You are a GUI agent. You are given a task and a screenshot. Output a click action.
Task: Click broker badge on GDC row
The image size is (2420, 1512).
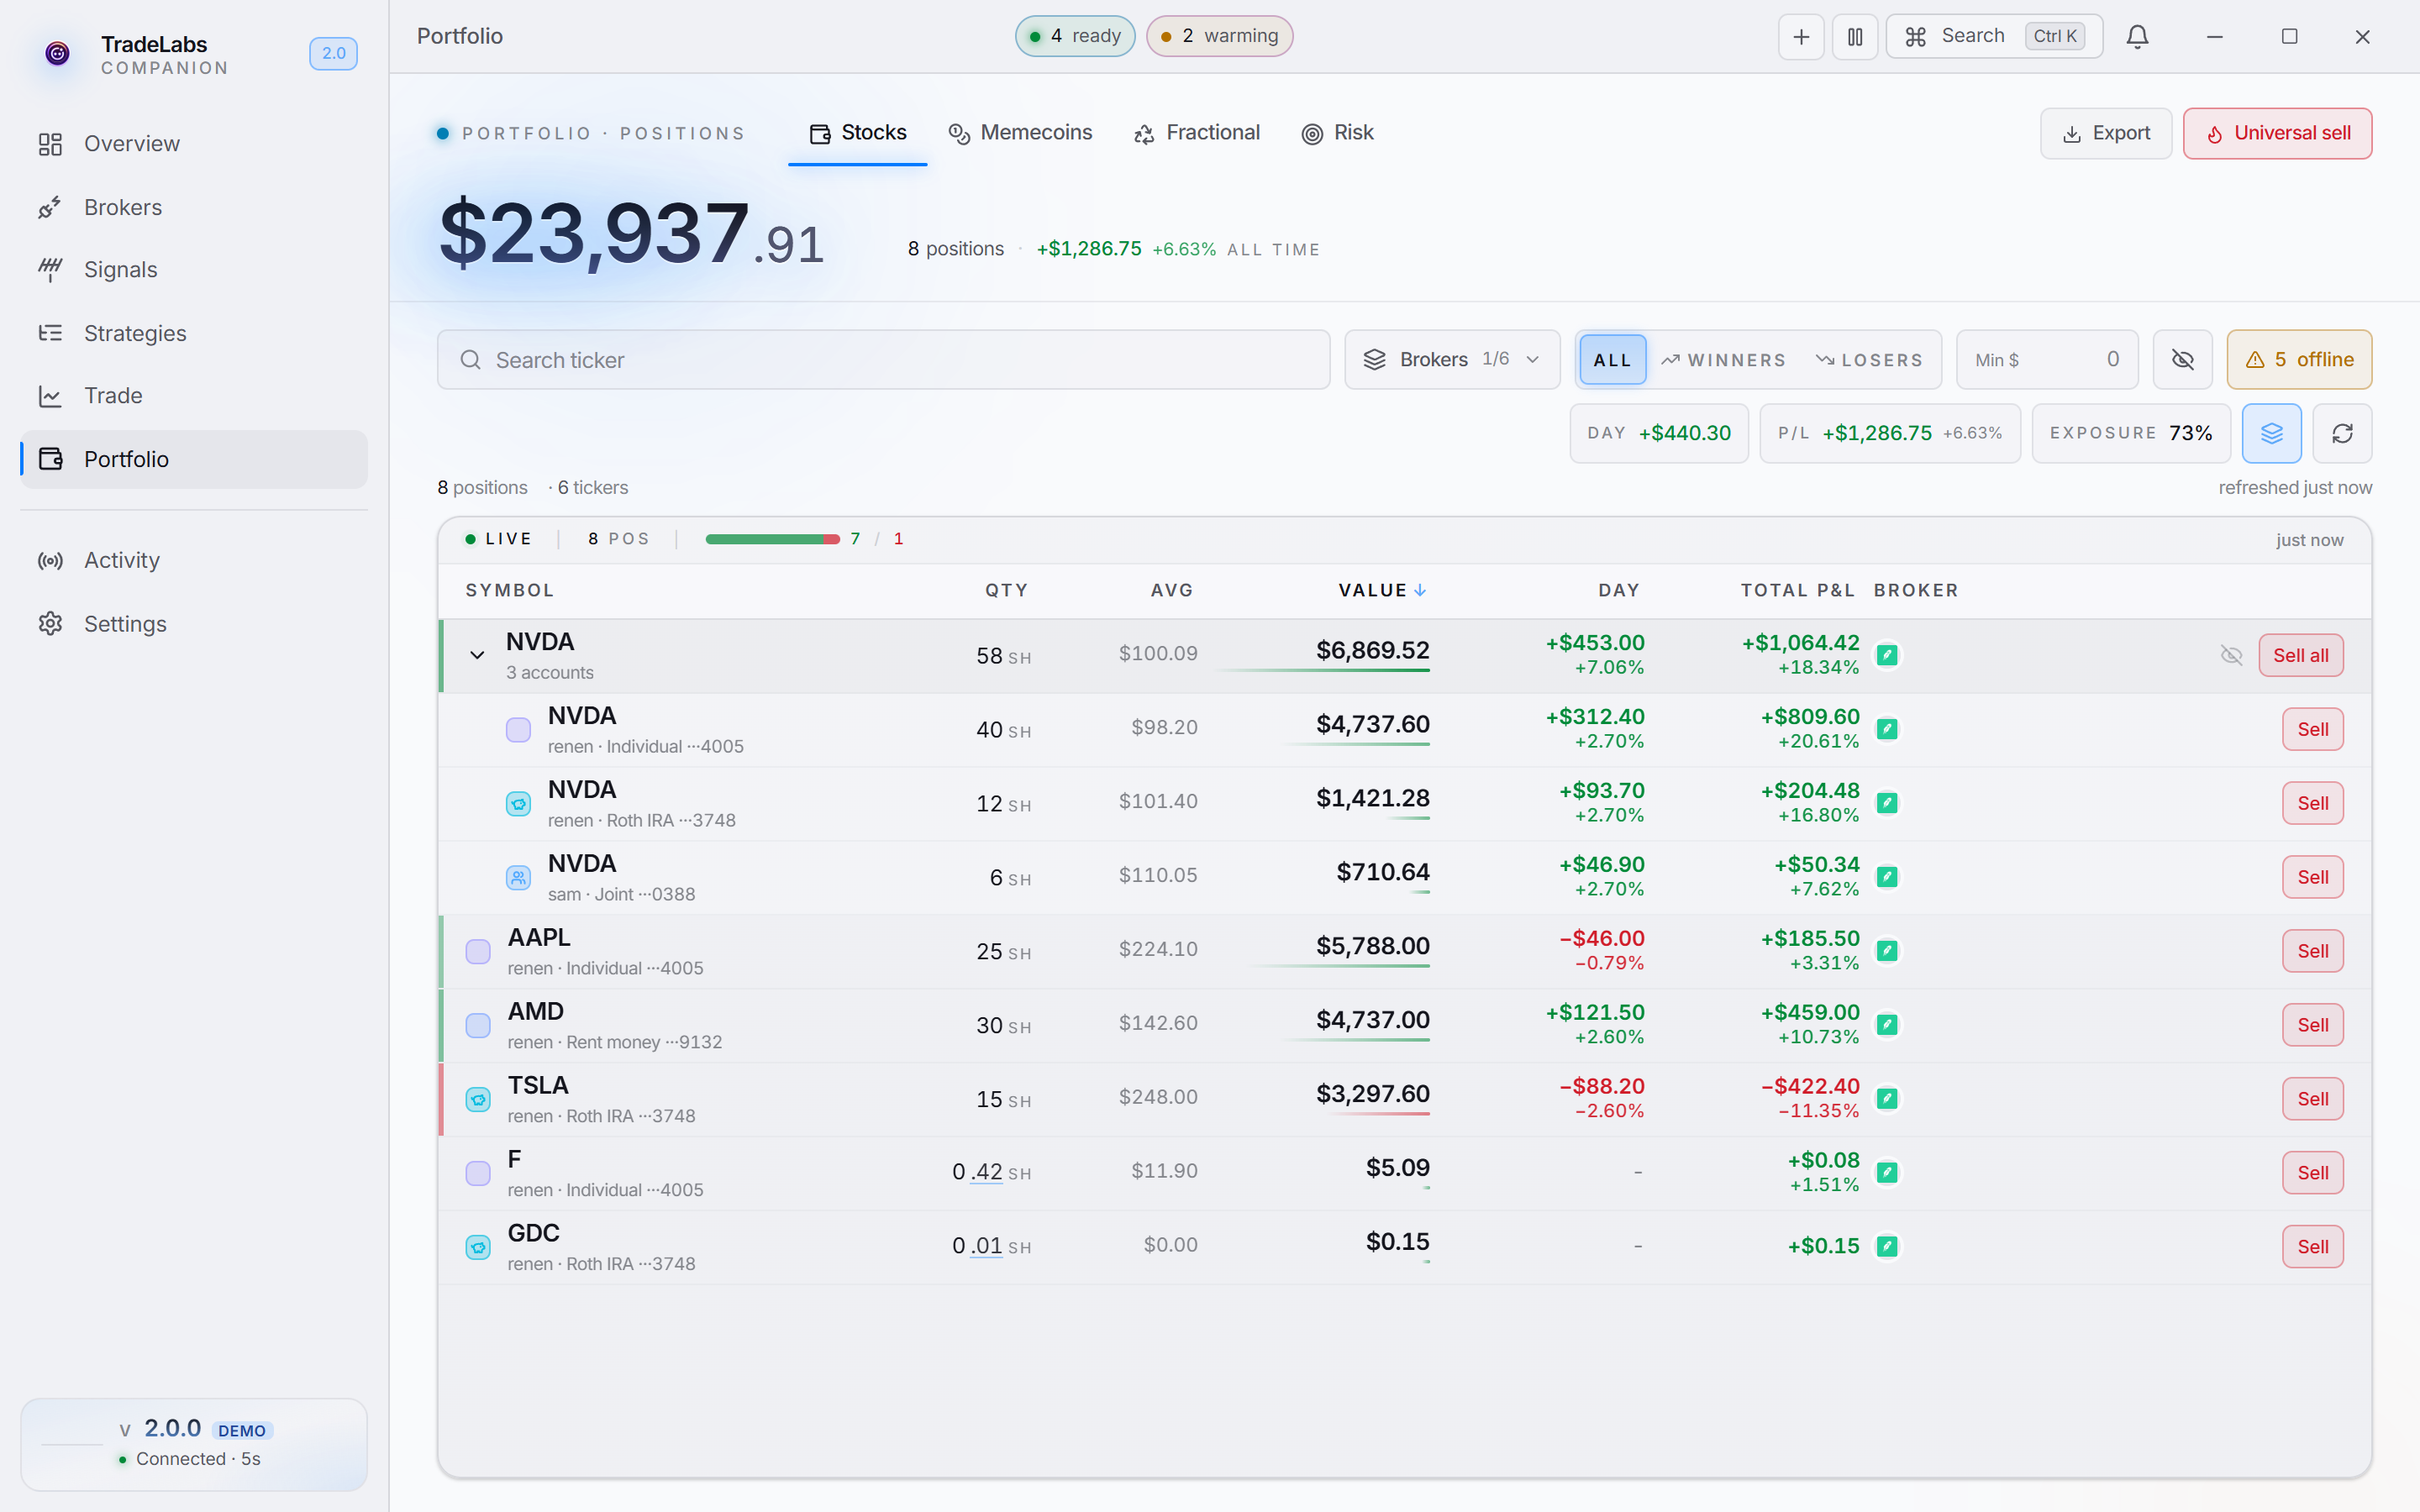[1887, 1247]
